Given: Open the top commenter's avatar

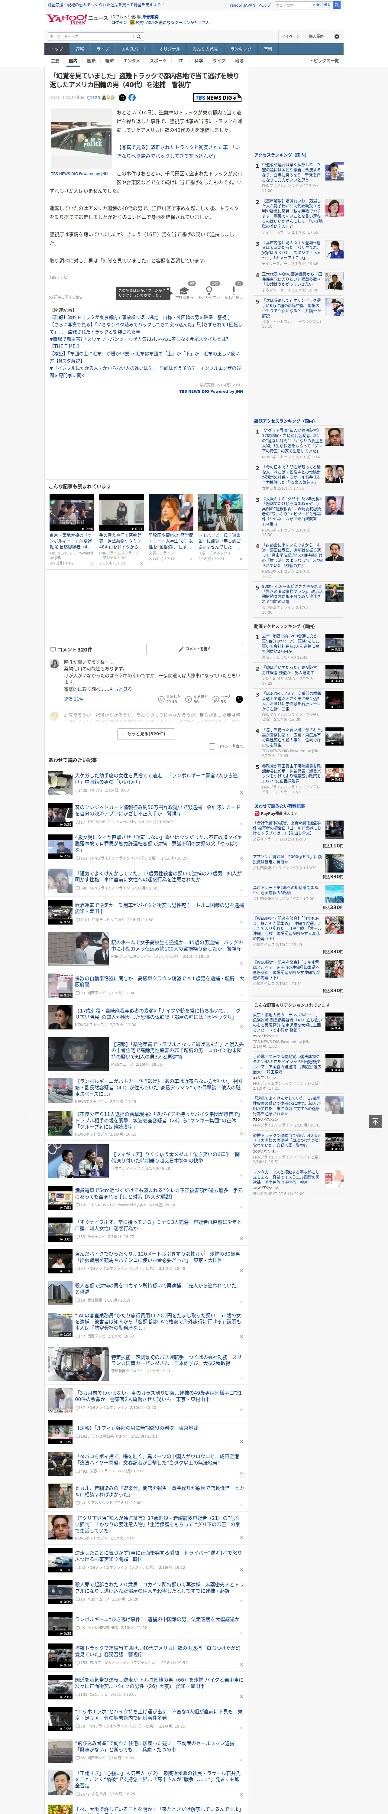Looking at the screenshot, I should point(54,663).
